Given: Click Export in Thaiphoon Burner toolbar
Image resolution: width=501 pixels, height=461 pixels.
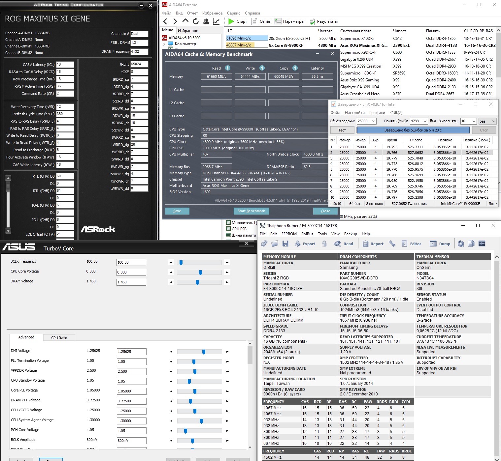Looking at the screenshot, I should [305, 244].
